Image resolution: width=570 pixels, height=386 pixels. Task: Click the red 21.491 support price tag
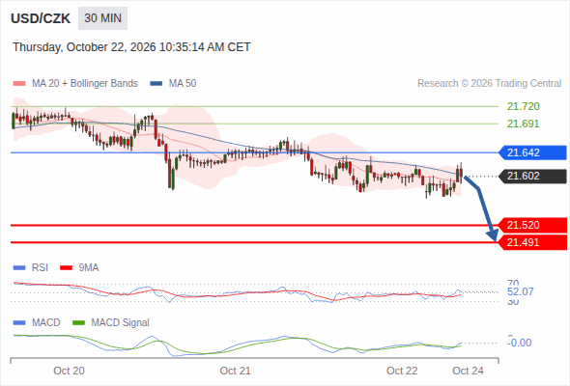click(532, 242)
